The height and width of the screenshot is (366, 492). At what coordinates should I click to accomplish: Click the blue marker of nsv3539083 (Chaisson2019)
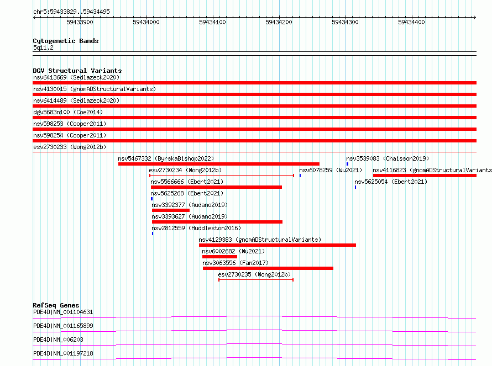(347, 164)
